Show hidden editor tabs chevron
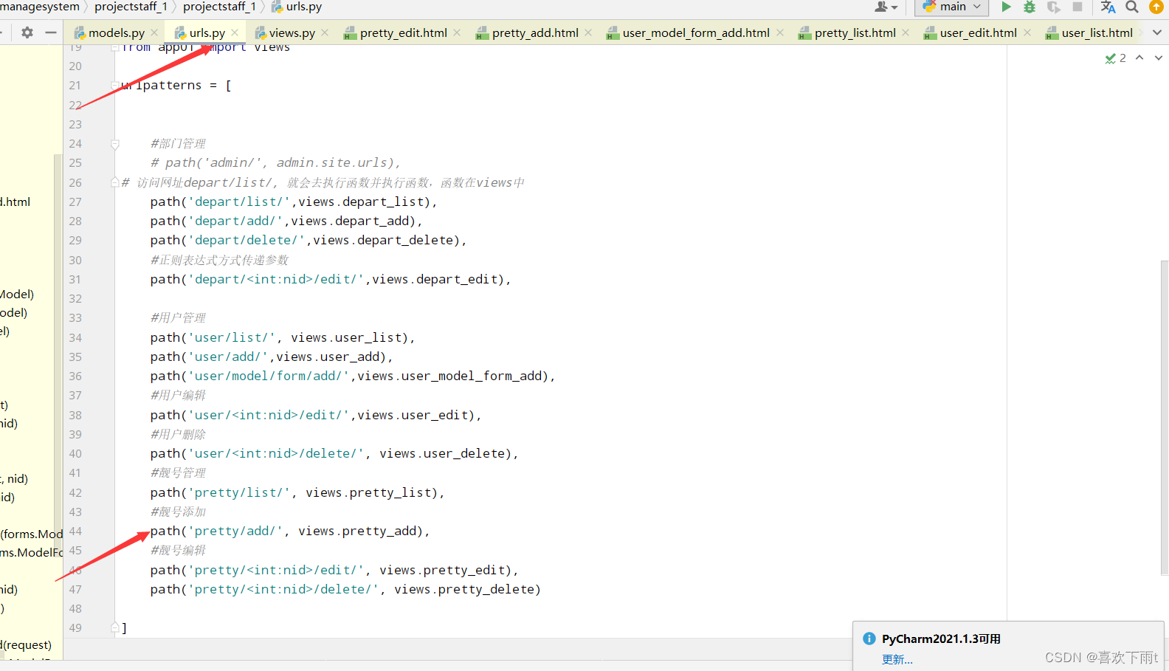 (x=1157, y=32)
